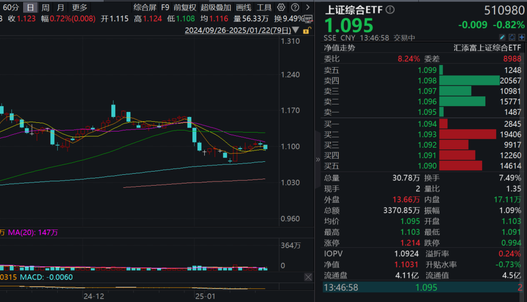The width and height of the screenshot is (527, 302).
Task: Click buy-five price 1.090
Action: click(x=427, y=166)
